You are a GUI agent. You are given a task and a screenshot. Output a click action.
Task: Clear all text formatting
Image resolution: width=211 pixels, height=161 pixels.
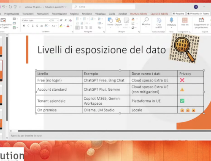pos(70,20)
